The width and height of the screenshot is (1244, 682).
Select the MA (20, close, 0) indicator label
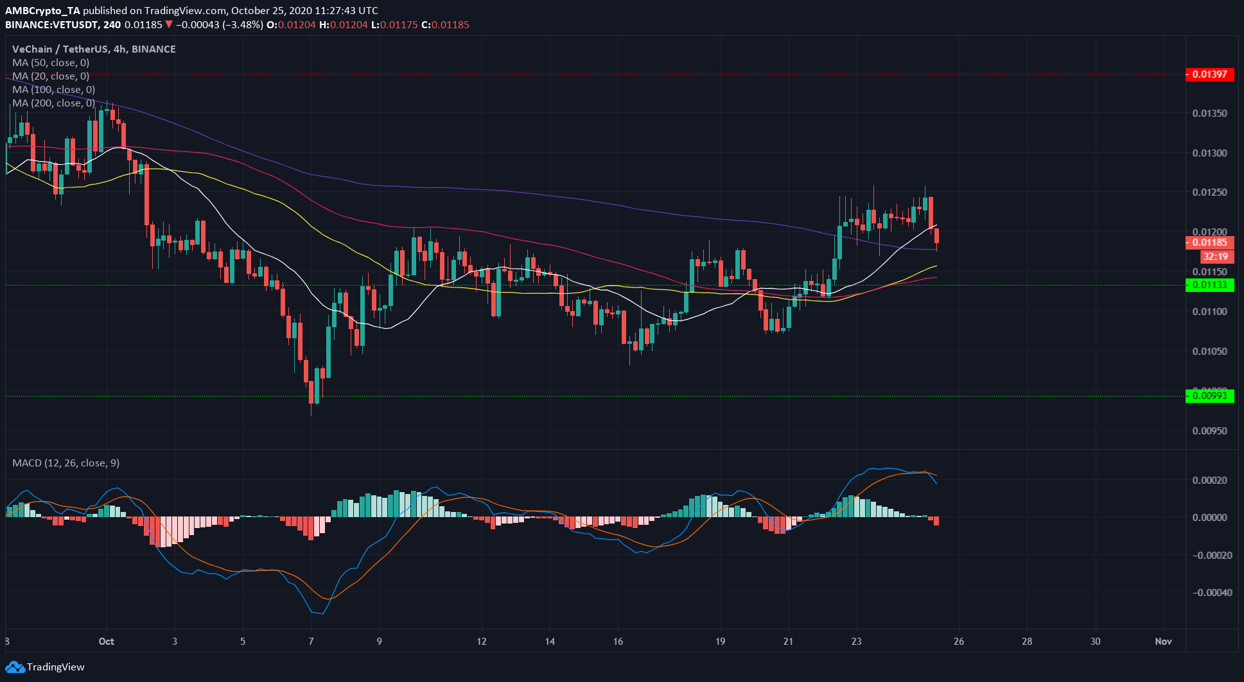pyautogui.click(x=51, y=76)
